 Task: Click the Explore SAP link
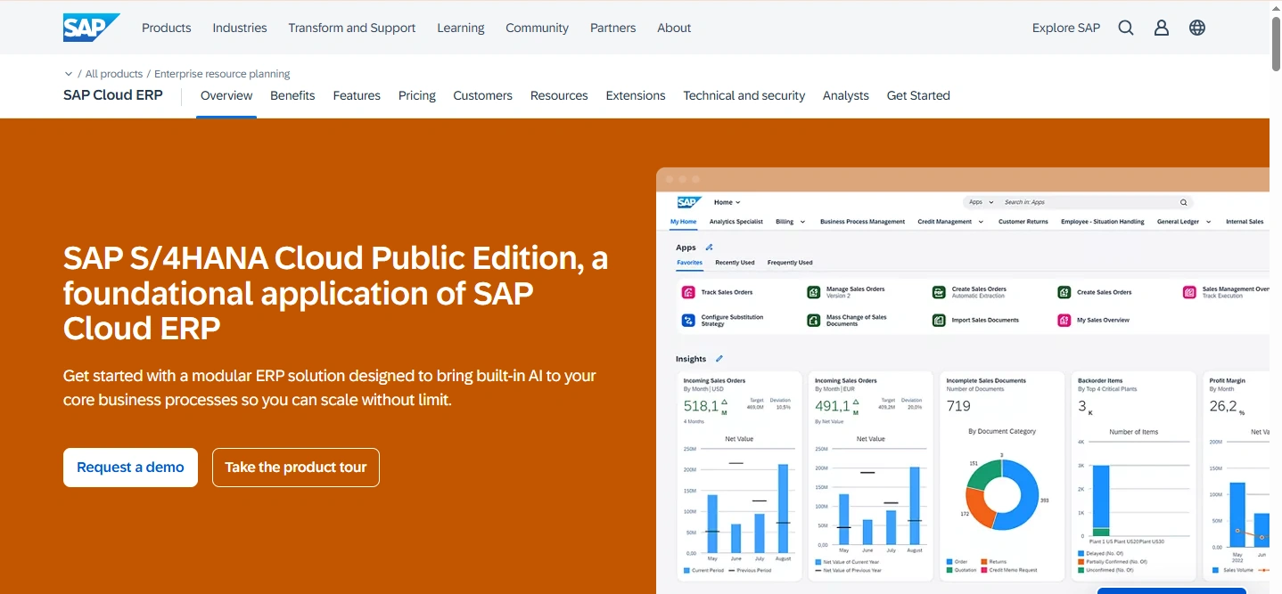pyautogui.click(x=1066, y=28)
